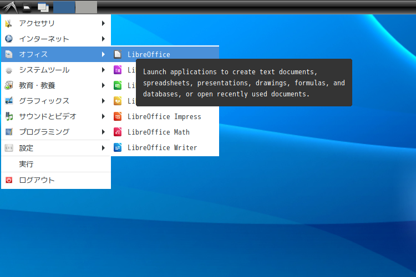This screenshot has width=416, height=277.
Task: Click the red ログアウト power icon
Action: pyautogui.click(x=9, y=180)
